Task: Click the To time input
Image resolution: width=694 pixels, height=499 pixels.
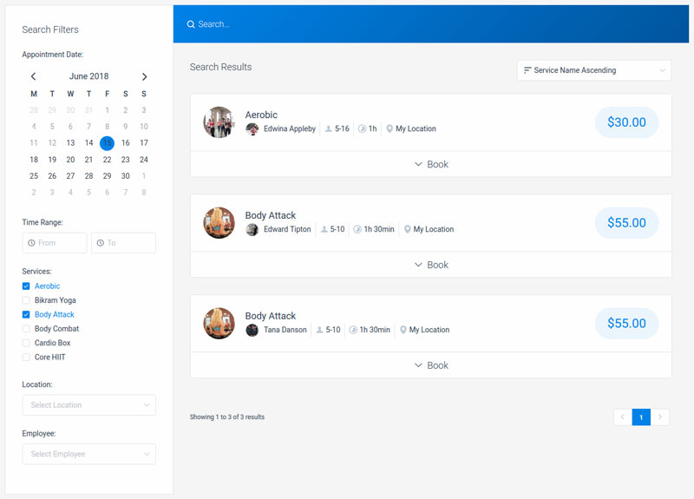Action: coord(123,243)
